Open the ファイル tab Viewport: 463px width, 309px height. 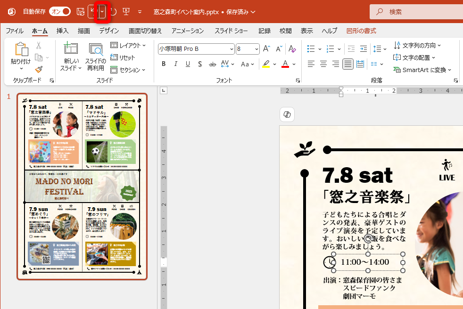(x=15, y=31)
